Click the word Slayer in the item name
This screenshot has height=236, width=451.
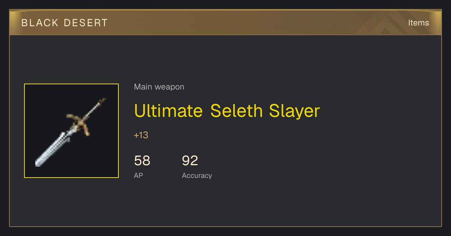point(295,111)
